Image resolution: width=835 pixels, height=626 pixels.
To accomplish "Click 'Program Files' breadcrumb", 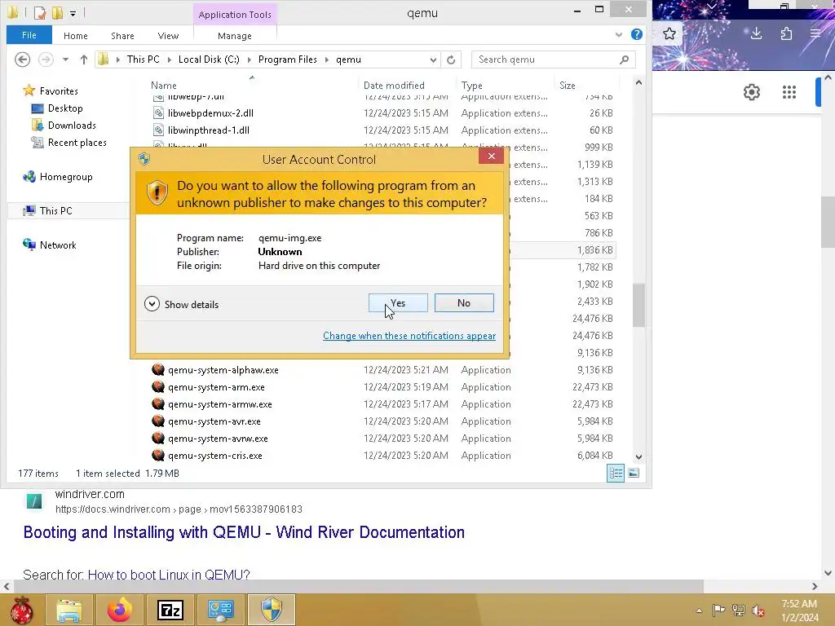I will click(288, 59).
